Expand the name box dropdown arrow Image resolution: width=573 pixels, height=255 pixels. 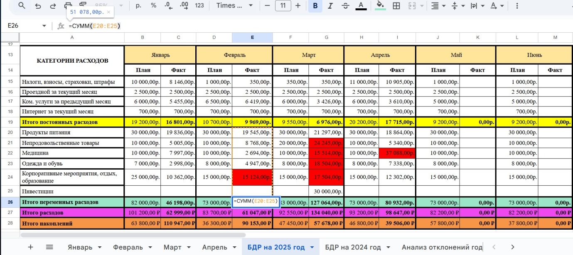point(44,26)
